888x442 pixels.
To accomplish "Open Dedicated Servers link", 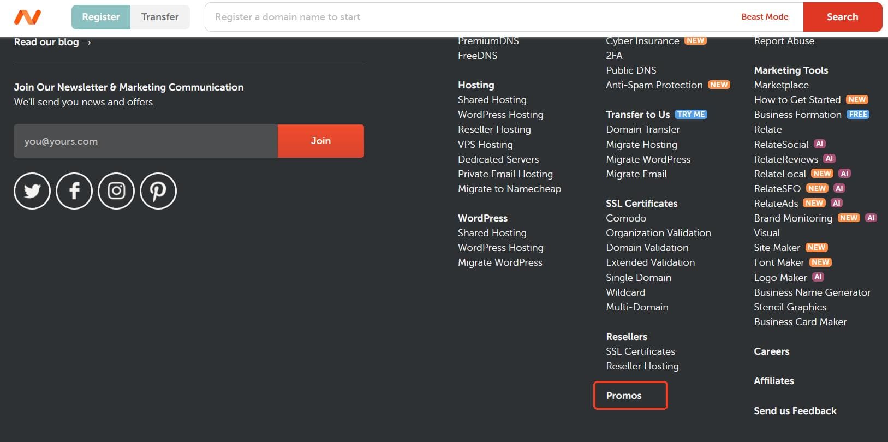I will pyautogui.click(x=498, y=159).
